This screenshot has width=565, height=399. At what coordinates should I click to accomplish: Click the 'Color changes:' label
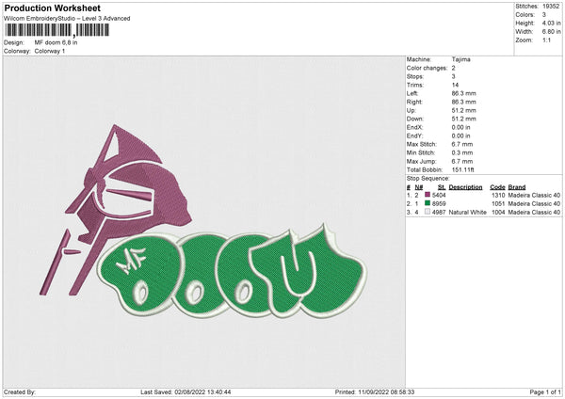[x=427, y=68]
